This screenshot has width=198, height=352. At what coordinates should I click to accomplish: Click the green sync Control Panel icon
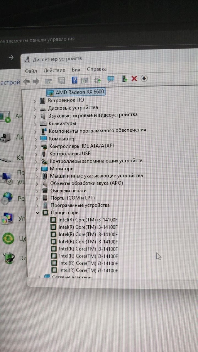click(x=8, y=238)
